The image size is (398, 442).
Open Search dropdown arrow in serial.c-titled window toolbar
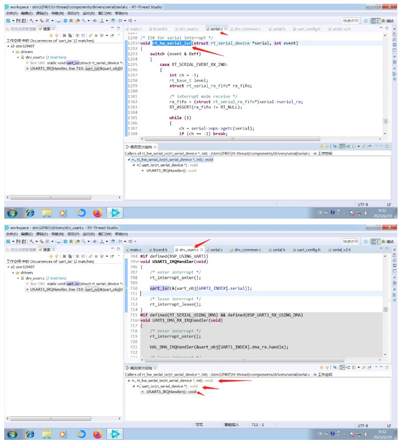[x=89, y=21]
